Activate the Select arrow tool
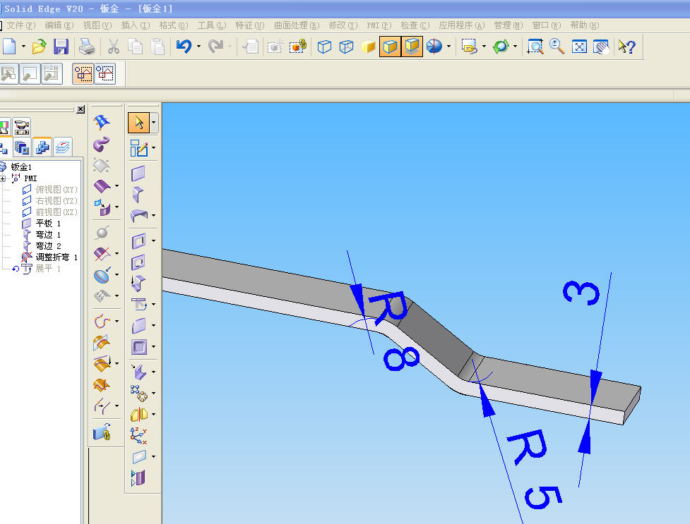Image resolution: width=690 pixels, height=524 pixels. (x=138, y=122)
